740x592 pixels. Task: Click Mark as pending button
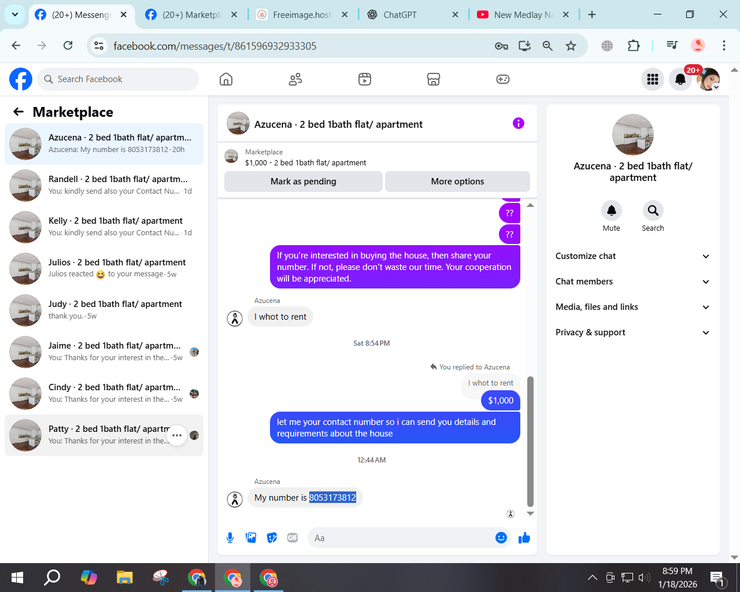304,182
